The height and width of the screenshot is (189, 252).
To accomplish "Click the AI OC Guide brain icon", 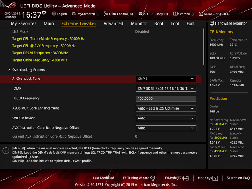I will [x=140, y=14].
